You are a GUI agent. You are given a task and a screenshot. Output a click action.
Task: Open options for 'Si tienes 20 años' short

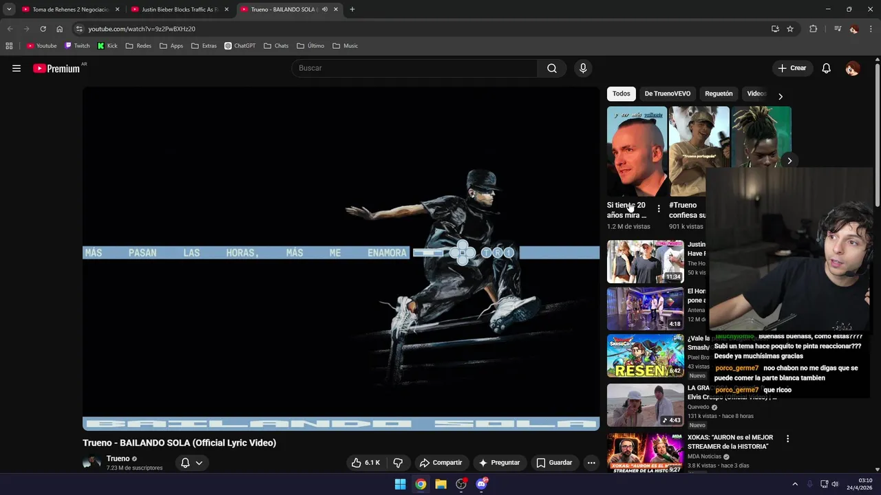[x=659, y=209]
